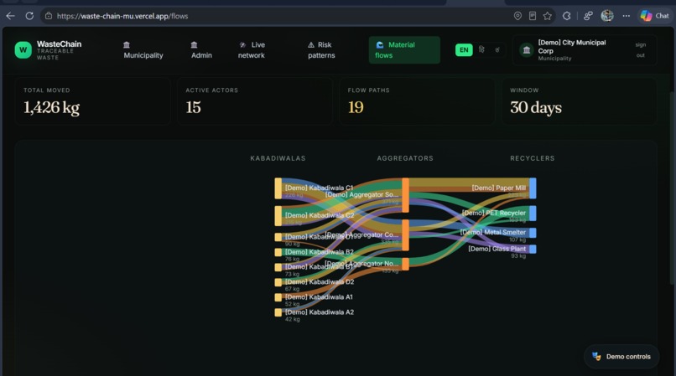This screenshot has height=376, width=676.
Task: Click the sign out link
Action: click(640, 50)
